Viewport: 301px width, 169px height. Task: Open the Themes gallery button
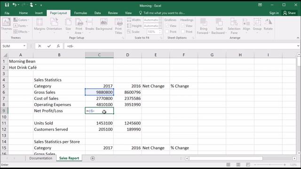point(6,25)
